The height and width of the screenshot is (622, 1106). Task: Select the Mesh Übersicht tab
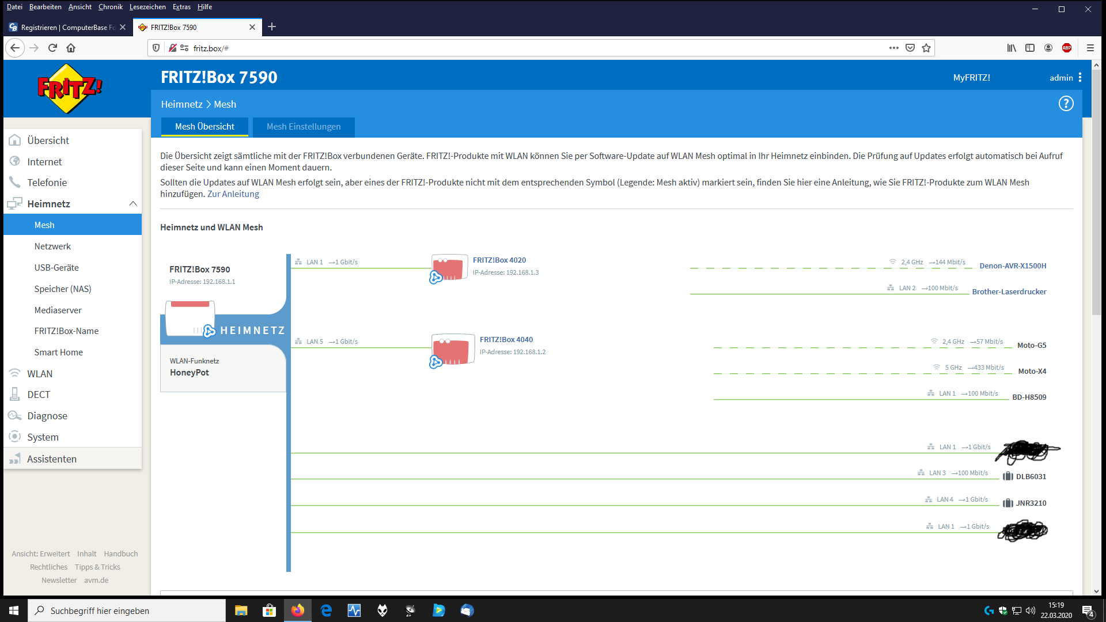pyautogui.click(x=204, y=127)
